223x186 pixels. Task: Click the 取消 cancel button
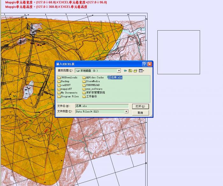140,113
